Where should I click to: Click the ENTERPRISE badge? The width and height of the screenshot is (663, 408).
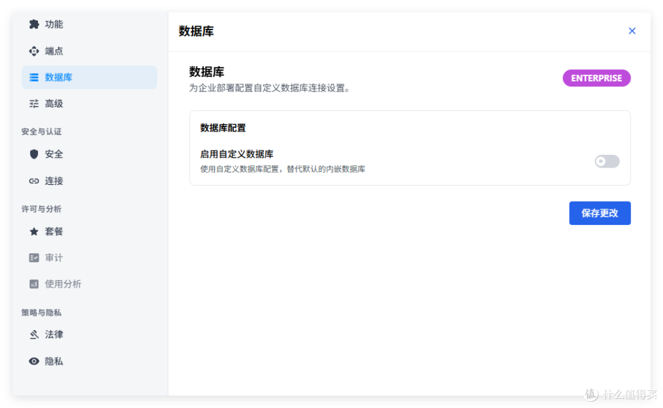596,78
